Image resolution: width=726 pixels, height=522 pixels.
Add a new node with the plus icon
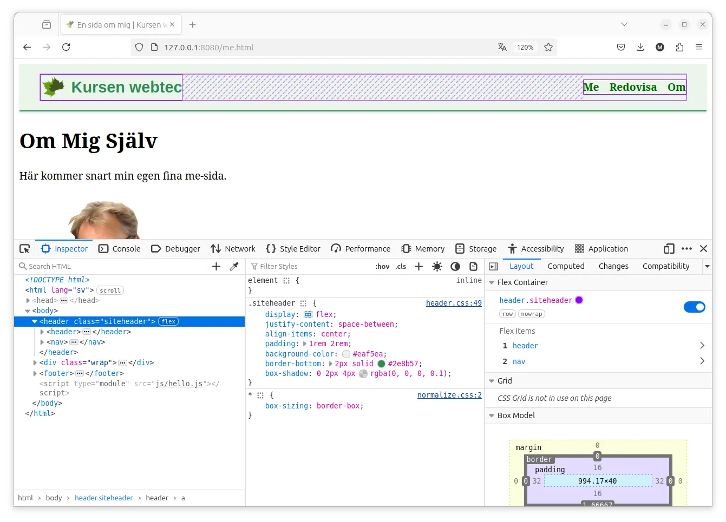tap(216, 266)
